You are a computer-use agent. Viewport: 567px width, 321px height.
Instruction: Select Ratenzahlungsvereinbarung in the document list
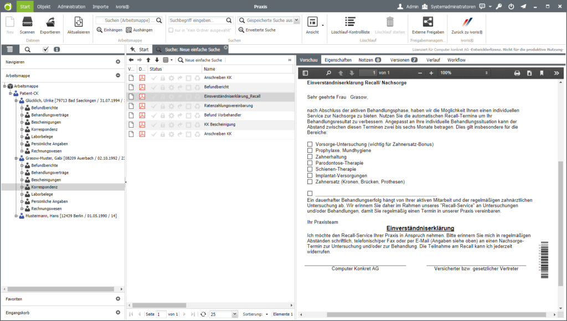(x=228, y=106)
